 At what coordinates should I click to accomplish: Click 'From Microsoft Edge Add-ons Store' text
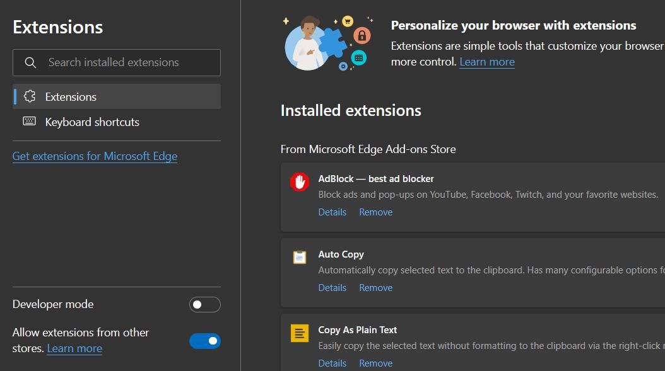368,149
